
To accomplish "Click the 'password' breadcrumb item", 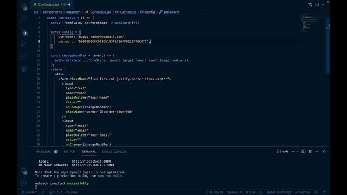I will [169, 12].
